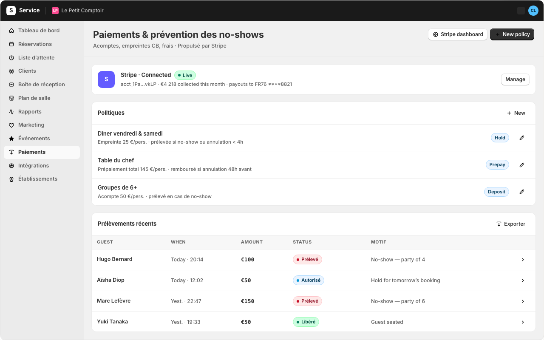Click the Prepay policy badge
Viewport: 544px width, 340px height.
click(x=497, y=165)
